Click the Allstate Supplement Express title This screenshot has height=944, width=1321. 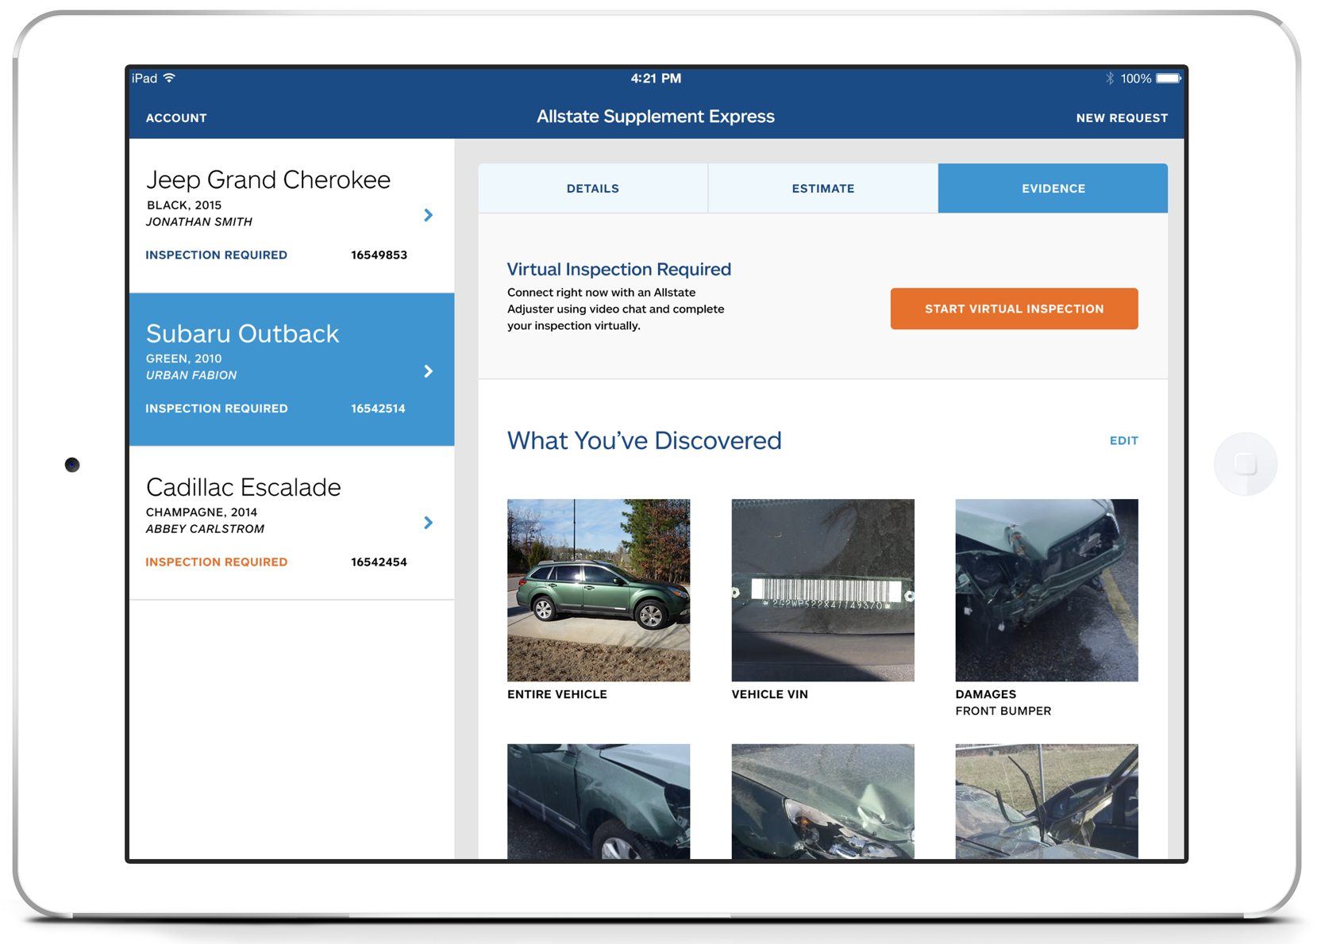pos(656,117)
